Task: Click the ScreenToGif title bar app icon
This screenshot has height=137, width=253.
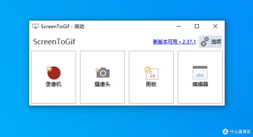Action: click(x=35, y=26)
